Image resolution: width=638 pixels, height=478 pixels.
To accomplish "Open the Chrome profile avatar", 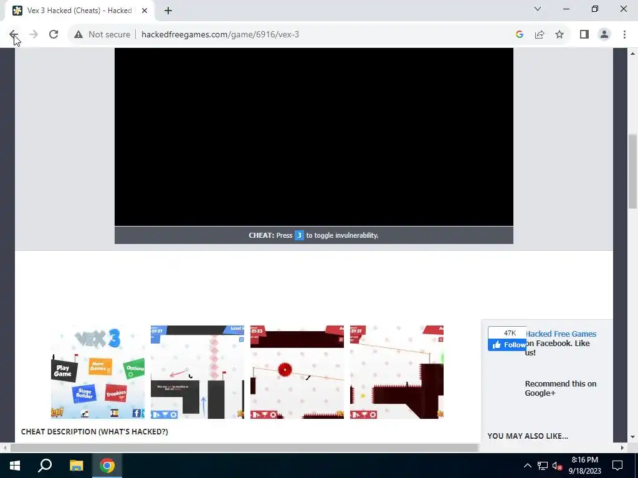I will pyautogui.click(x=604, y=35).
